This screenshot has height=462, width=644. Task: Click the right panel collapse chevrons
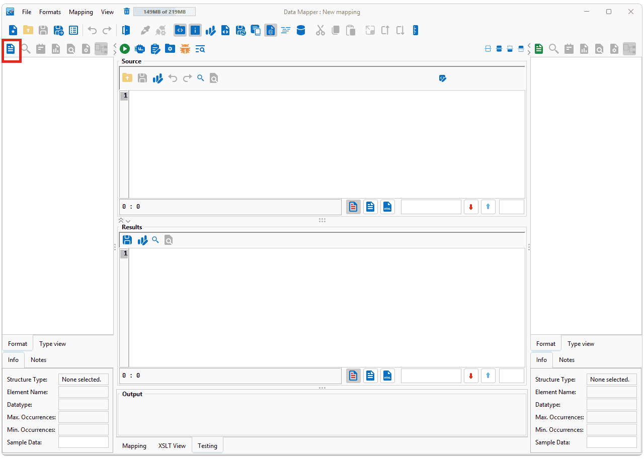point(529,49)
